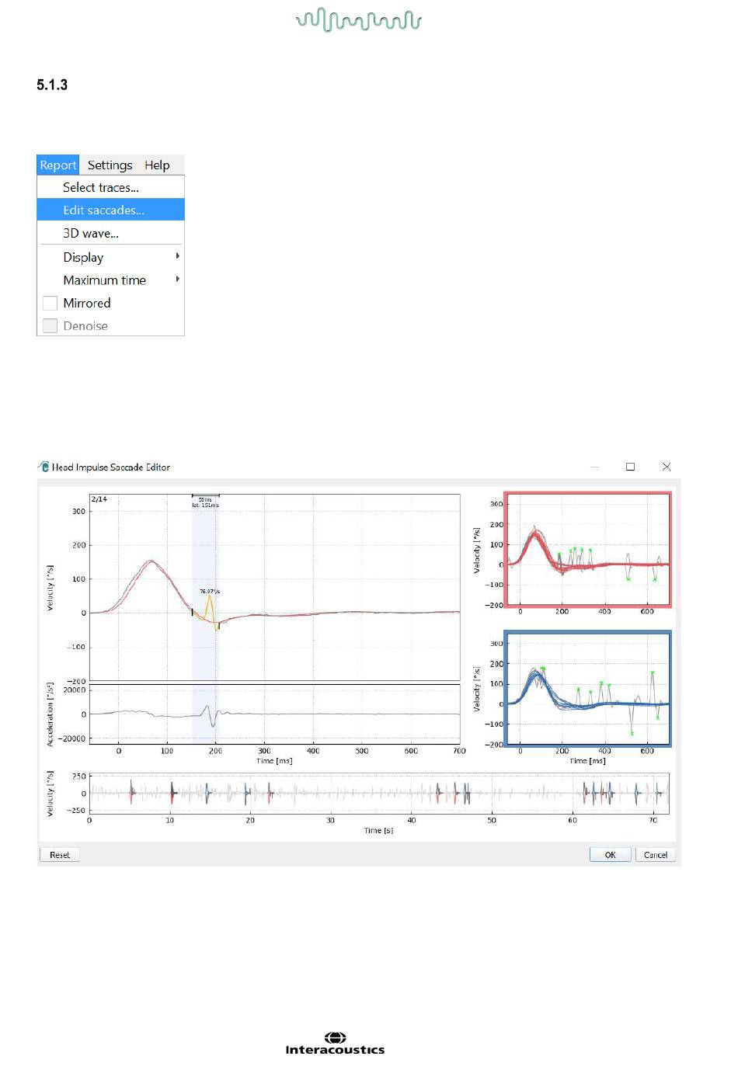Click Cancel in the Saccade Editor
The image size is (738, 1077).
coord(656,855)
